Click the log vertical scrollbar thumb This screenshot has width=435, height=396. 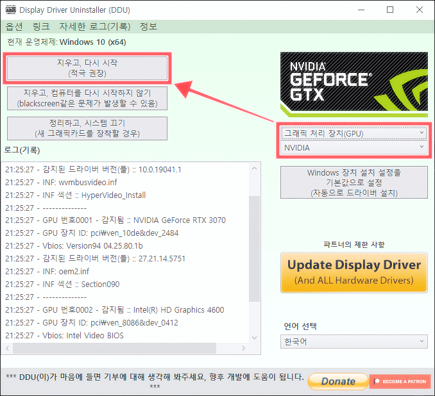[x=255, y=249]
